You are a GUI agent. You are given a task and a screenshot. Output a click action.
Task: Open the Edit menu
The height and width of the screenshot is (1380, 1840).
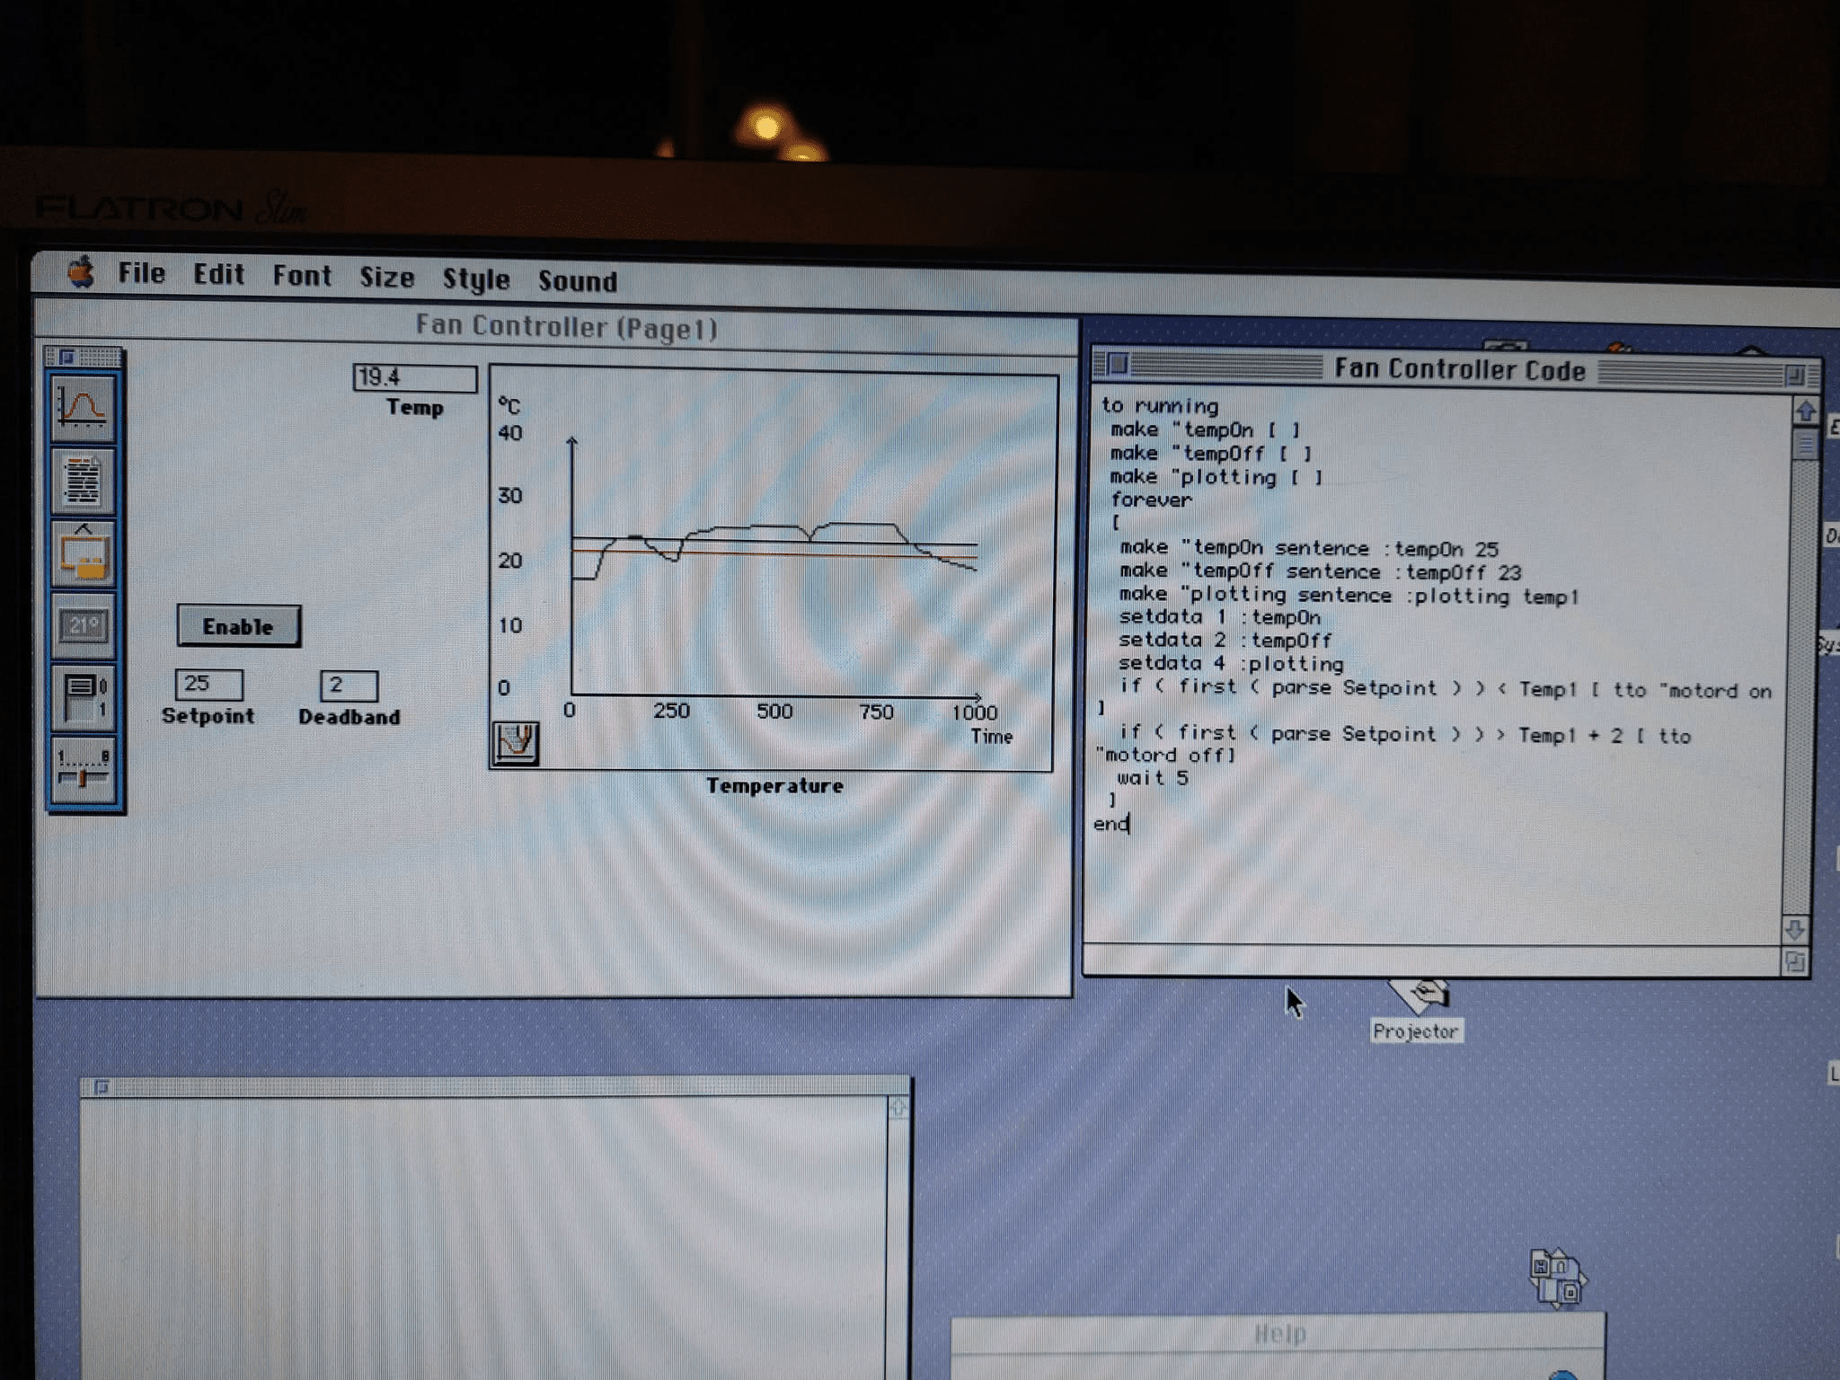[x=218, y=274]
